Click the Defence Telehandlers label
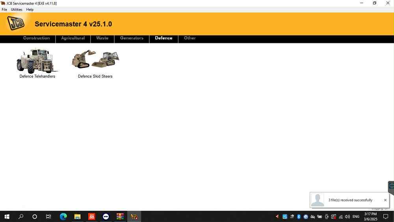The image size is (394, 222). 37,76
